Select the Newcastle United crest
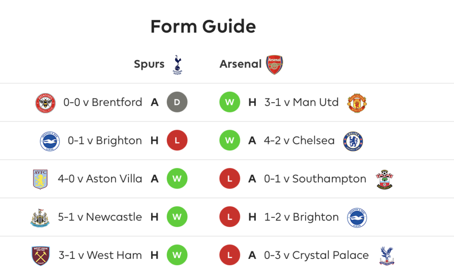The width and height of the screenshot is (454, 274). (40, 218)
